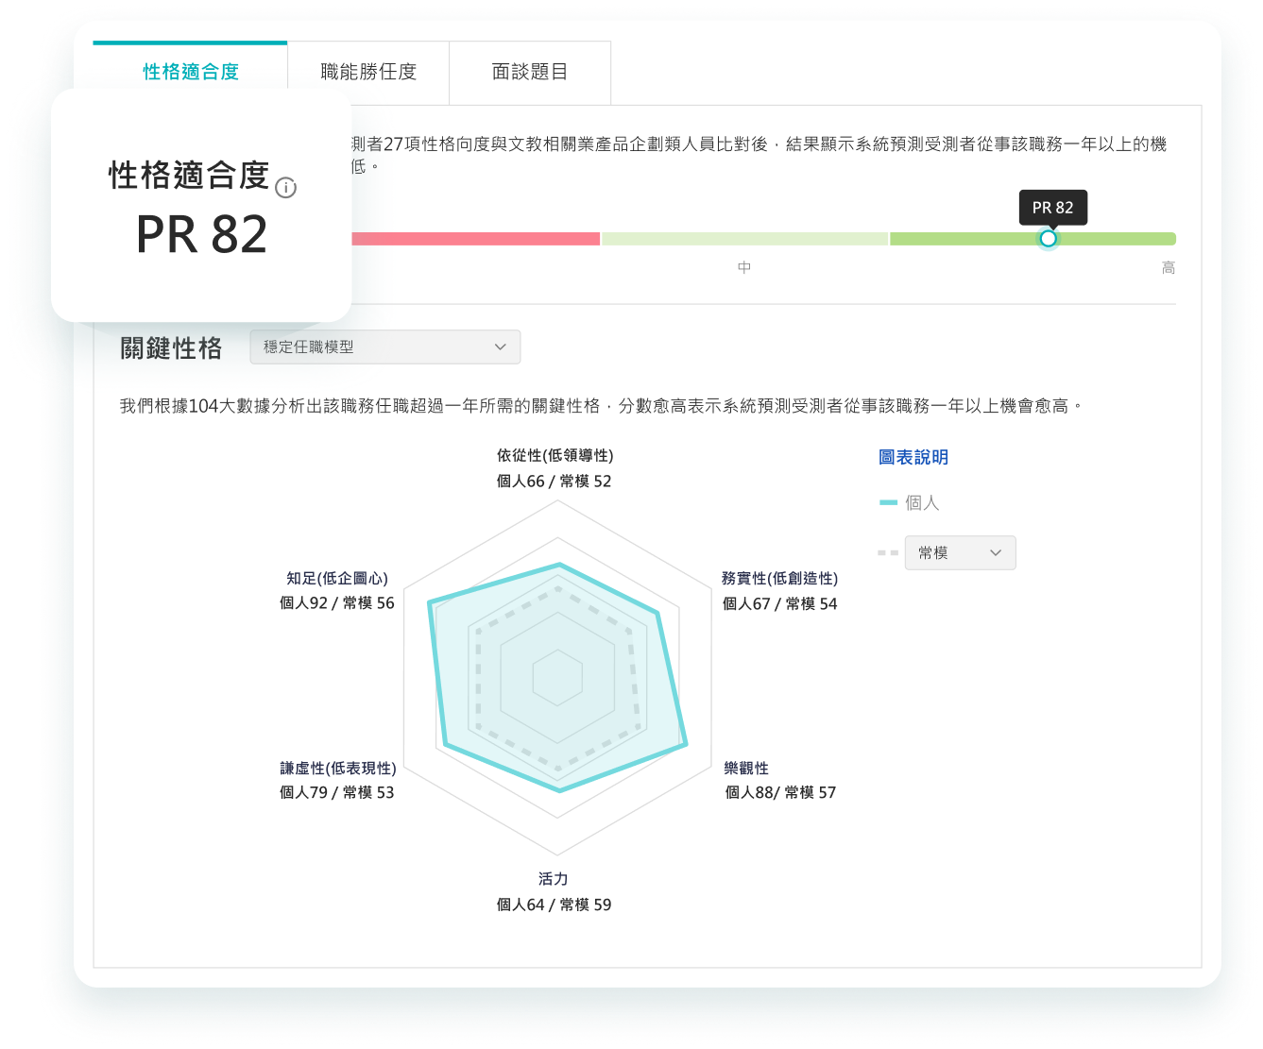The height and width of the screenshot is (1049, 1263).
Task: Select the 性格適合度 tab
Action: click(189, 72)
